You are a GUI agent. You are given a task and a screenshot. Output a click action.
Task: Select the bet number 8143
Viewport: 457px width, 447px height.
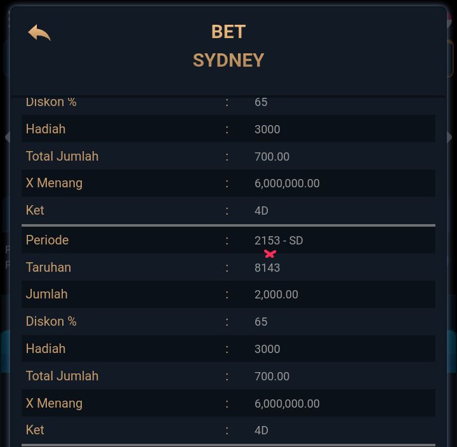pyautogui.click(x=267, y=268)
